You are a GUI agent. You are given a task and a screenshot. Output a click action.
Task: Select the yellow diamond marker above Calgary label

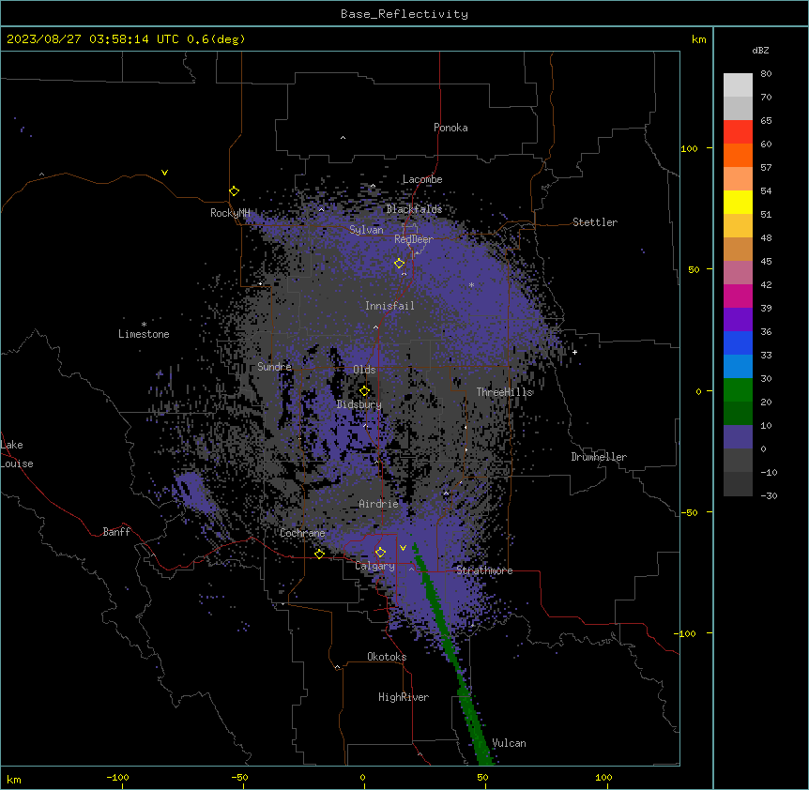click(380, 553)
